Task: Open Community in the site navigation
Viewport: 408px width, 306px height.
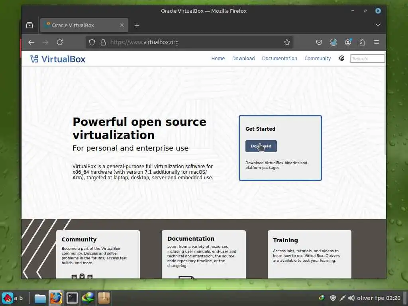Action: tap(318, 59)
